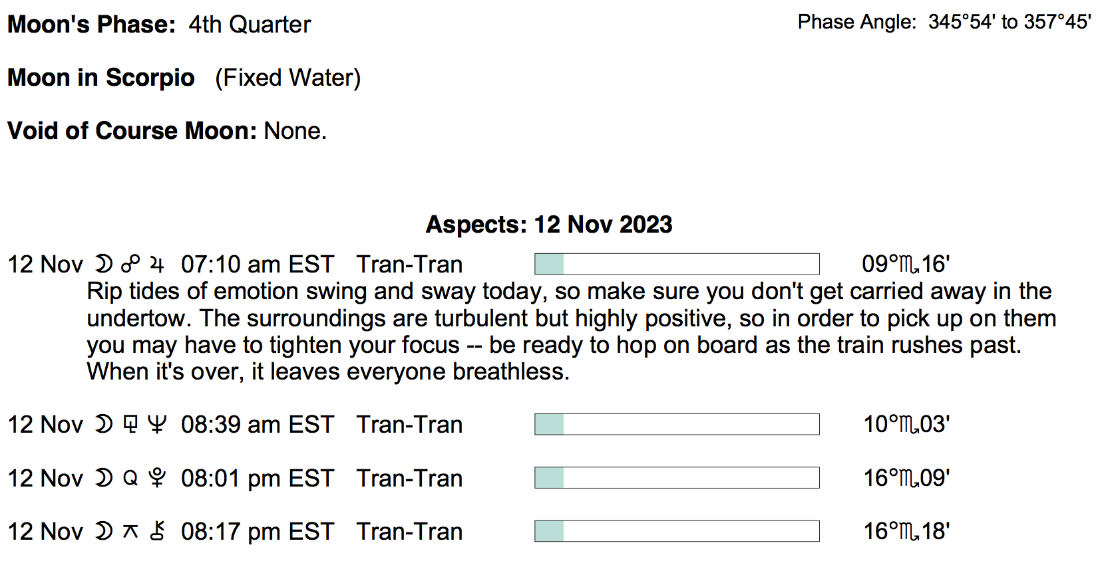Click the Scorpio glyph in the 16°18' position

pos(909,532)
